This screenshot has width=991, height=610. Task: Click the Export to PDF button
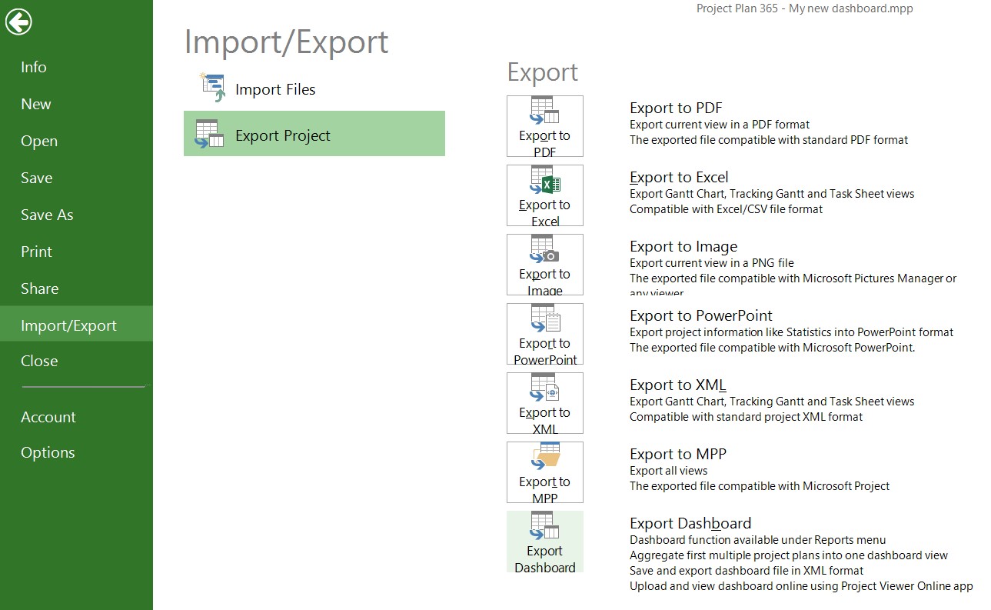[x=544, y=126]
